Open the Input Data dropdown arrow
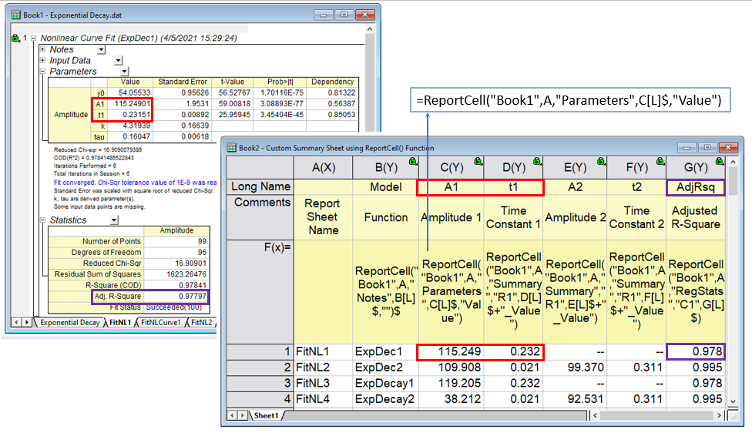Screen dimensions: 752x433 pos(118,61)
